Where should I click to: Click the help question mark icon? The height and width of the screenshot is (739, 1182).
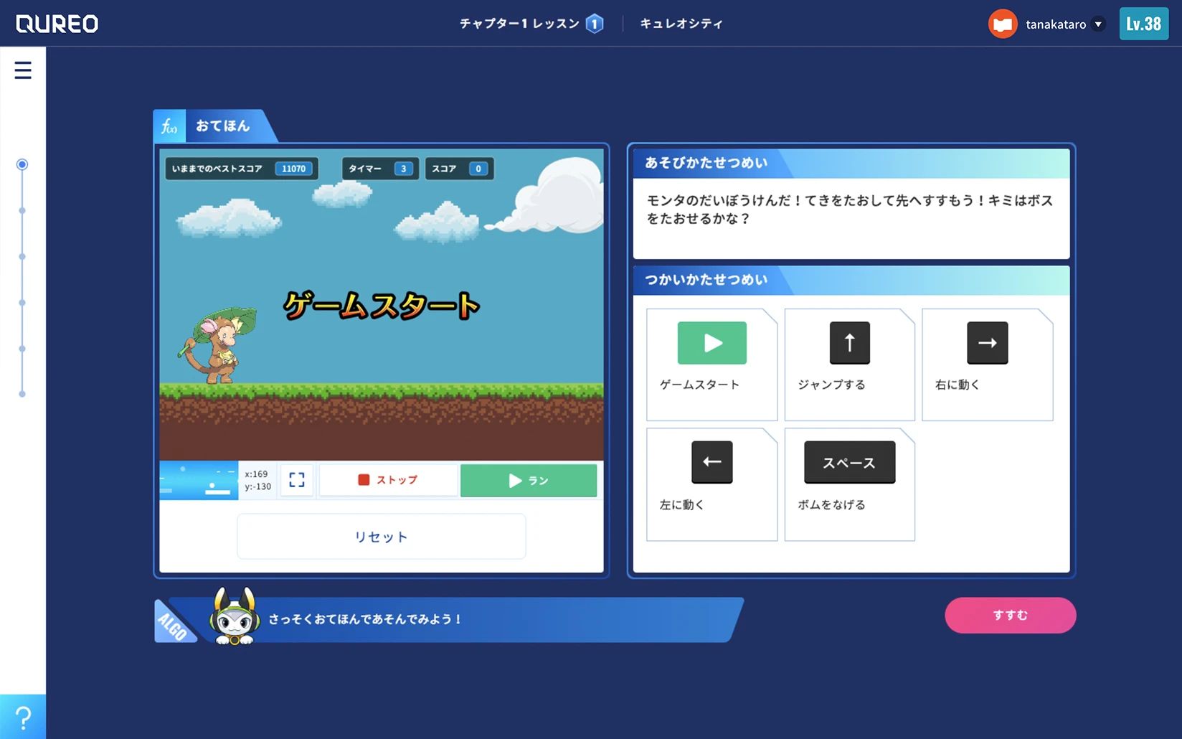[24, 717]
